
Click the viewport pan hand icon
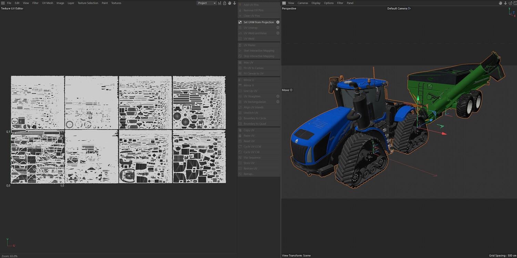pos(501,3)
